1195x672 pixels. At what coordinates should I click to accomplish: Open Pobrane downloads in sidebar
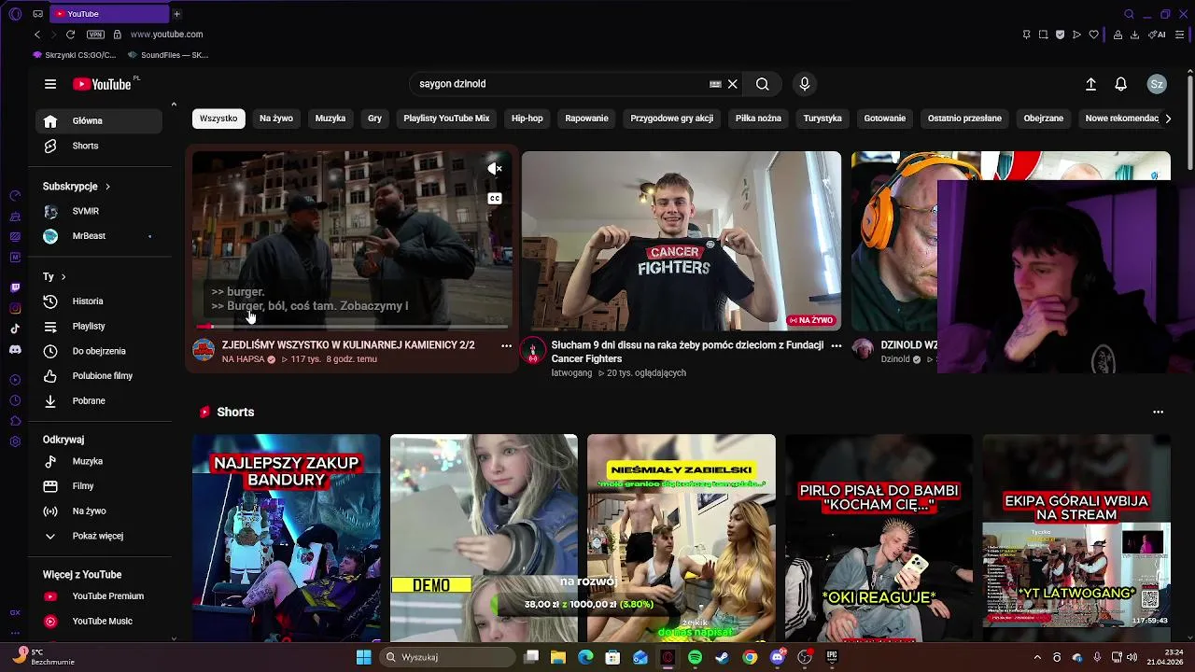tap(99, 401)
